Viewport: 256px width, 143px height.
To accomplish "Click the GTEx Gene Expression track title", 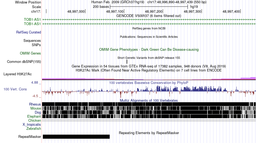I will pyautogui.click(x=149, y=66).
